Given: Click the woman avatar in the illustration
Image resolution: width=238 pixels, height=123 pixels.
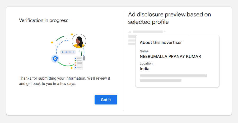Looking at the screenshot, I should 79,41.
